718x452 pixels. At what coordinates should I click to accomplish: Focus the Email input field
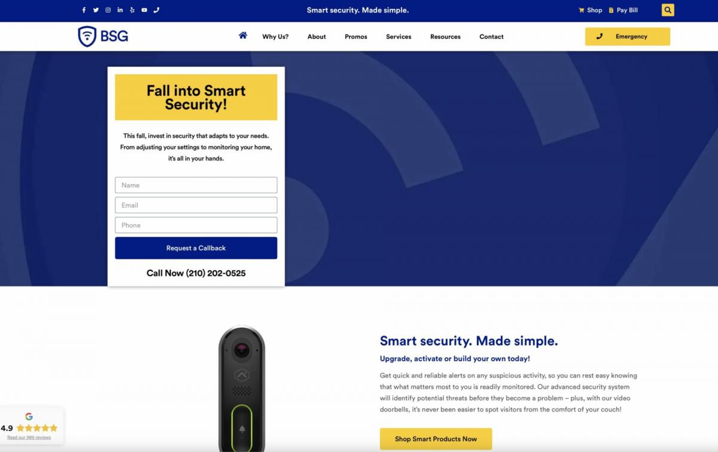[x=196, y=205]
